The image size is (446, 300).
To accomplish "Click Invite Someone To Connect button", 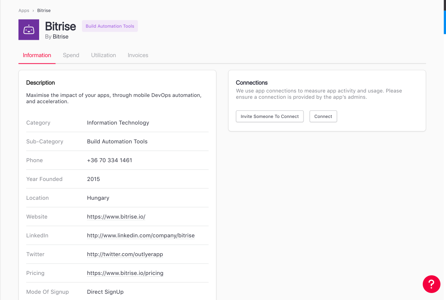I will (x=270, y=116).
